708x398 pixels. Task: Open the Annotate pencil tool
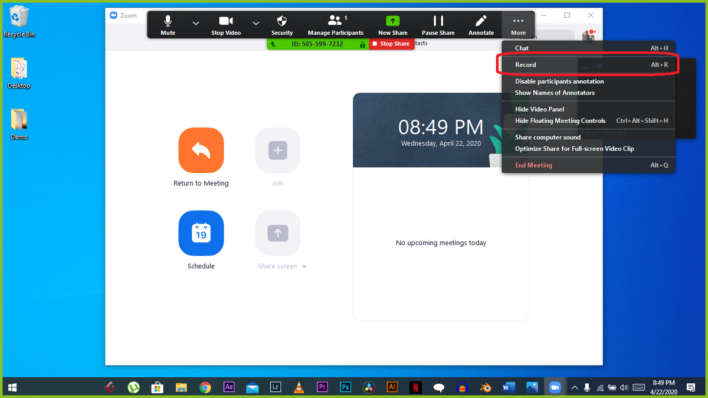tap(481, 25)
